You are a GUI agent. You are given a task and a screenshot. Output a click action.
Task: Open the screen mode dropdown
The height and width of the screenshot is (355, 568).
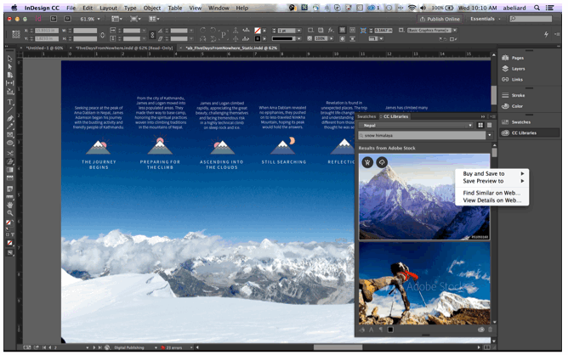135,19
